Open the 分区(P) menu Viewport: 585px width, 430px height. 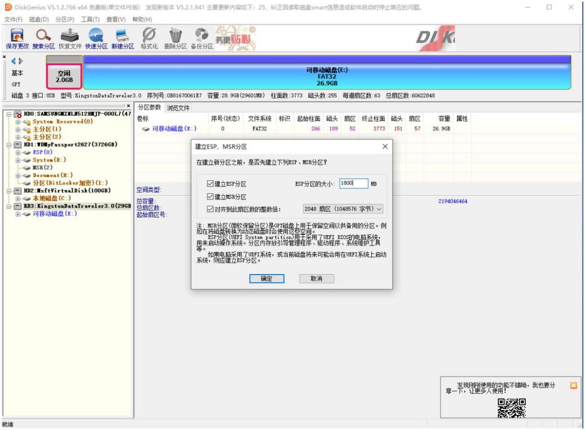pos(65,20)
